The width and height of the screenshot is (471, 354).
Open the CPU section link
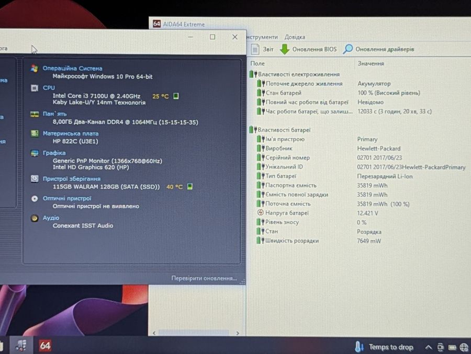[x=49, y=88]
